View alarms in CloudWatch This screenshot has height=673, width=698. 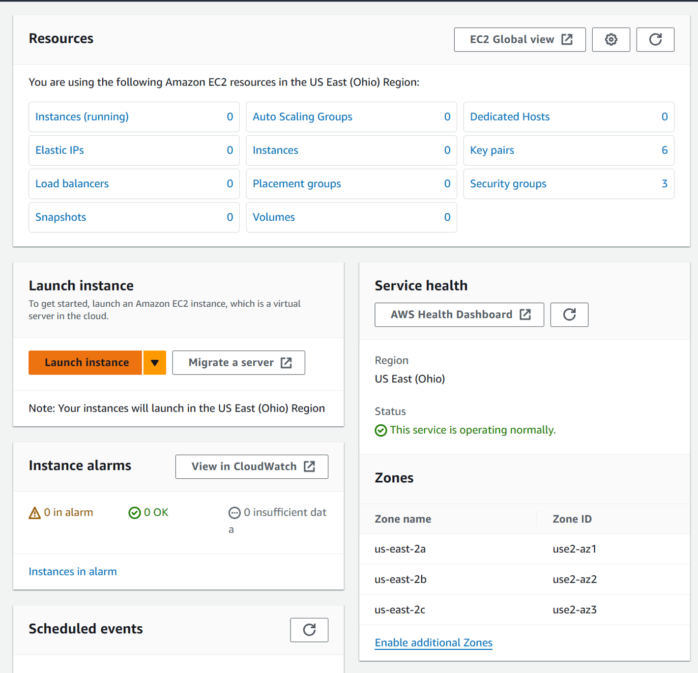point(252,467)
